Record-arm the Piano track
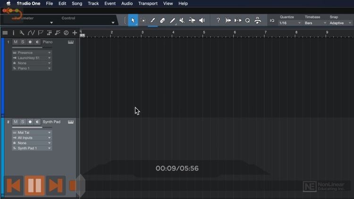 [x=30, y=42]
